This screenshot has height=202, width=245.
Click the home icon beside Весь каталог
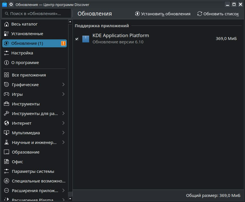(x=7, y=24)
